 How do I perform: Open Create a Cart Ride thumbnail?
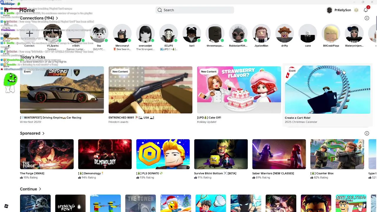[x=328, y=90]
